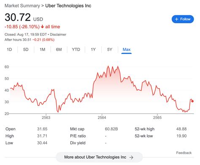Select the 5D time range tab
The image size is (200, 165).
[x=26, y=49]
